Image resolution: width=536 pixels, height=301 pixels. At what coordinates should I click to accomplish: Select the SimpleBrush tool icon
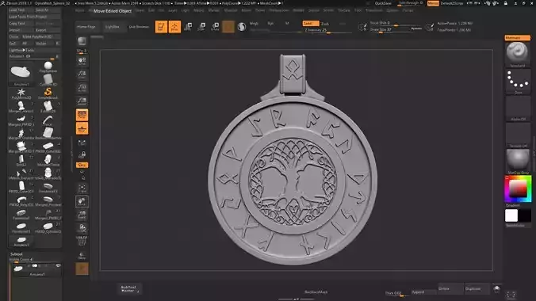48,93
